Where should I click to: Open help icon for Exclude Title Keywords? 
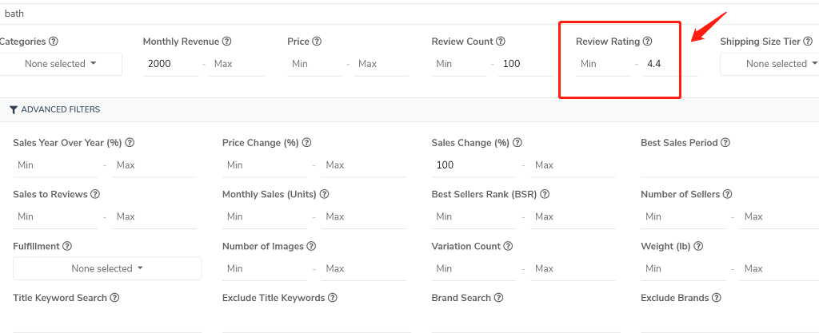[332, 298]
